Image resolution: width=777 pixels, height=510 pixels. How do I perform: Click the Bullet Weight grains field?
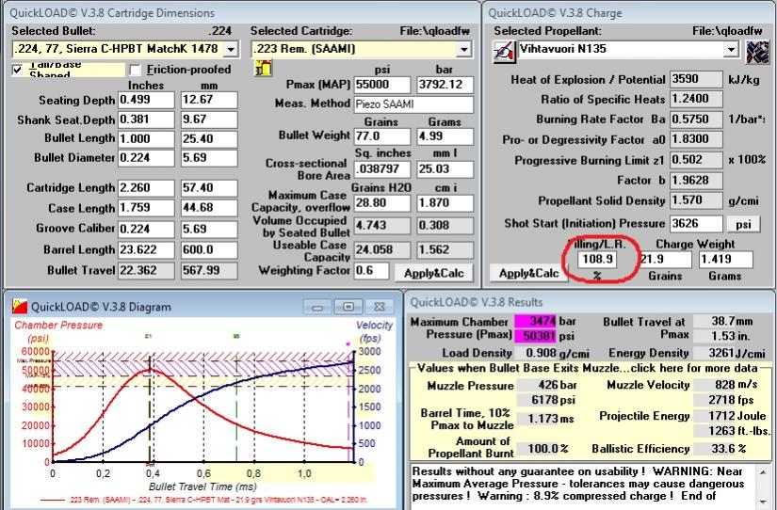coord(382,136)
